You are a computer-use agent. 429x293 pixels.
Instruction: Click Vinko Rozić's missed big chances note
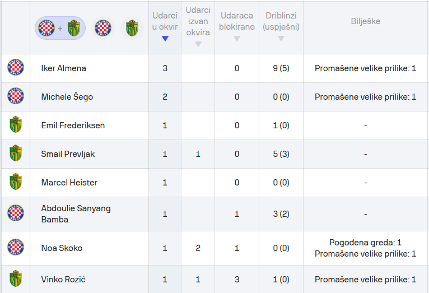click(365, 280)
